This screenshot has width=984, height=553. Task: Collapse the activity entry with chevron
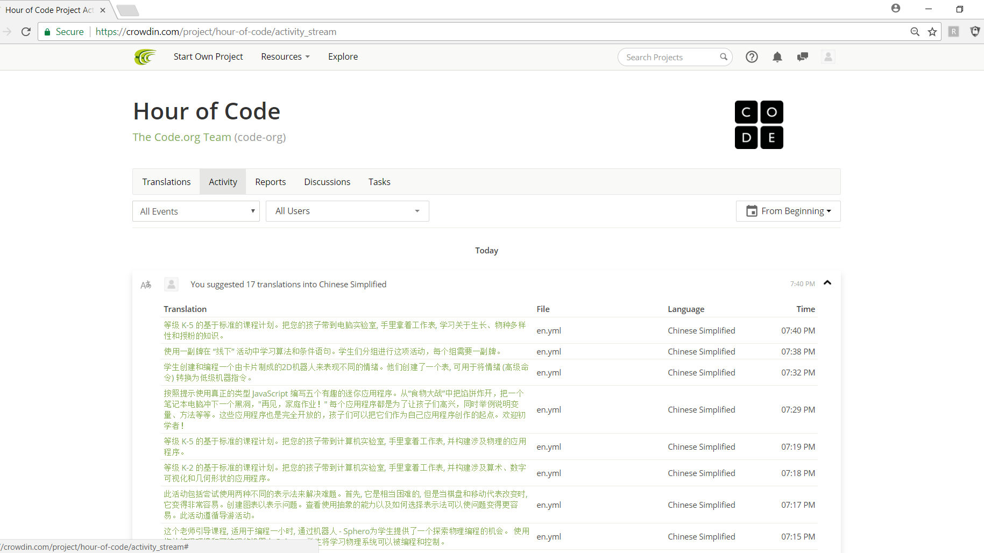coord(827,283)
